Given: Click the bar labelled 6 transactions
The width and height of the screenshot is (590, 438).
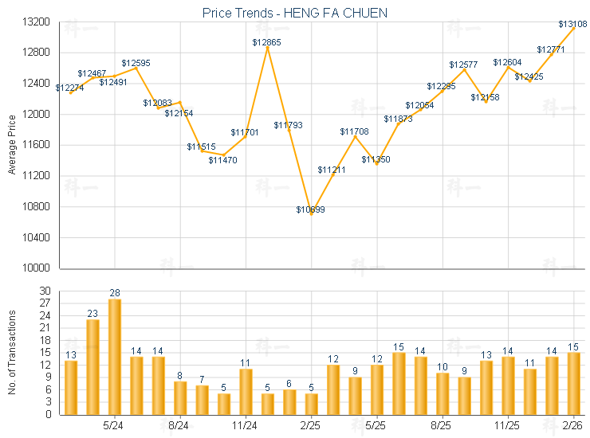Looking at the screenshot, I should 289,401.
